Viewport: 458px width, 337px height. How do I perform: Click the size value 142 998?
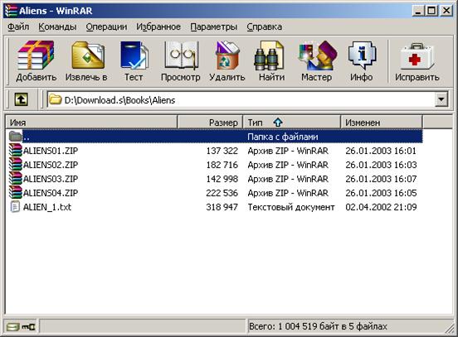coord(222,179)
